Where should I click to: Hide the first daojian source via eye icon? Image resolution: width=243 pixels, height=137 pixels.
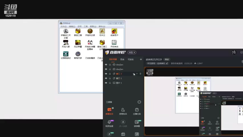pos(106,65)
